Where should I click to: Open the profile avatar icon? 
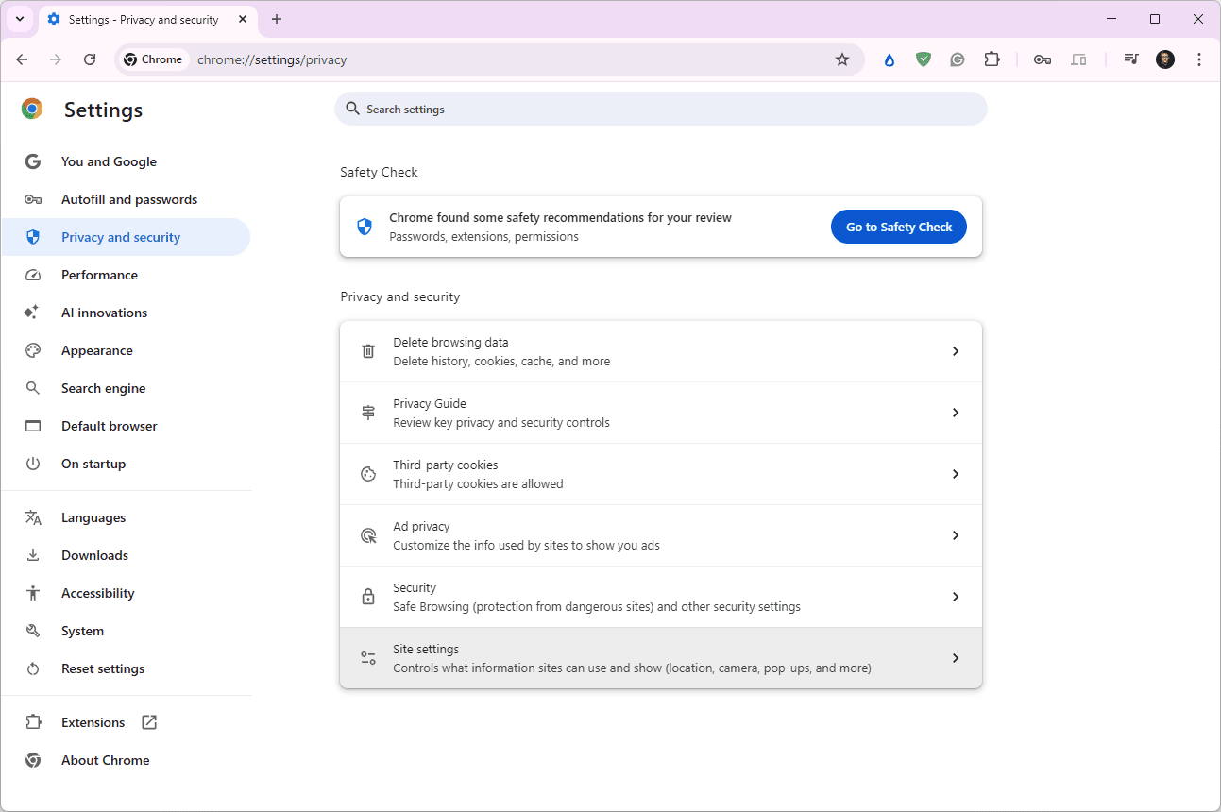point(1165,59)
